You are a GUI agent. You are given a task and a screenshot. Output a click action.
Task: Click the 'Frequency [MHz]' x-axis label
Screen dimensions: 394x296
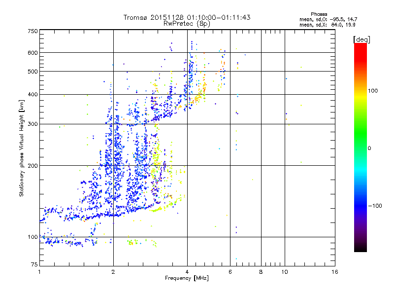point(187,278)
